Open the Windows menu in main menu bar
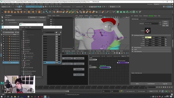 (27, 4)
